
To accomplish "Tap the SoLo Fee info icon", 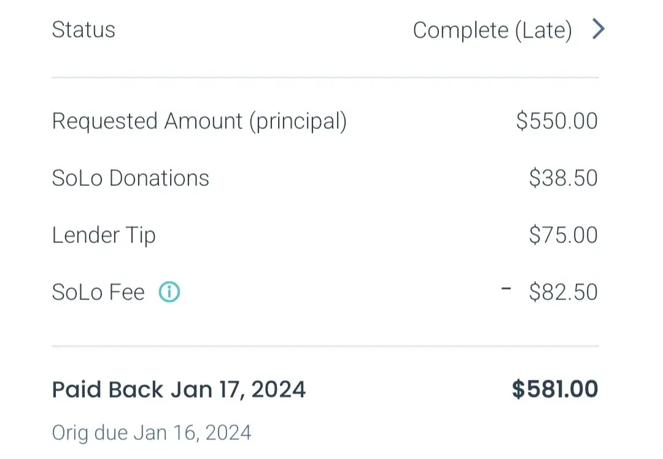I will pyautogui.click(x=169, y=292).
